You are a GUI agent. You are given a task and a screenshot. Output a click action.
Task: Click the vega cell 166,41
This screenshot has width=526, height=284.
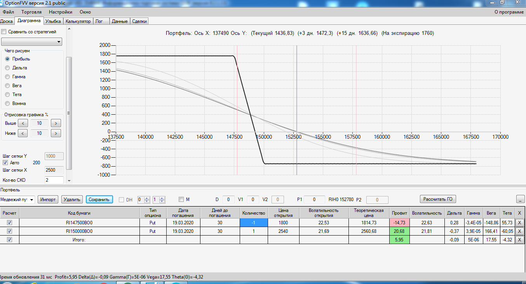click(x=491, y=231)
